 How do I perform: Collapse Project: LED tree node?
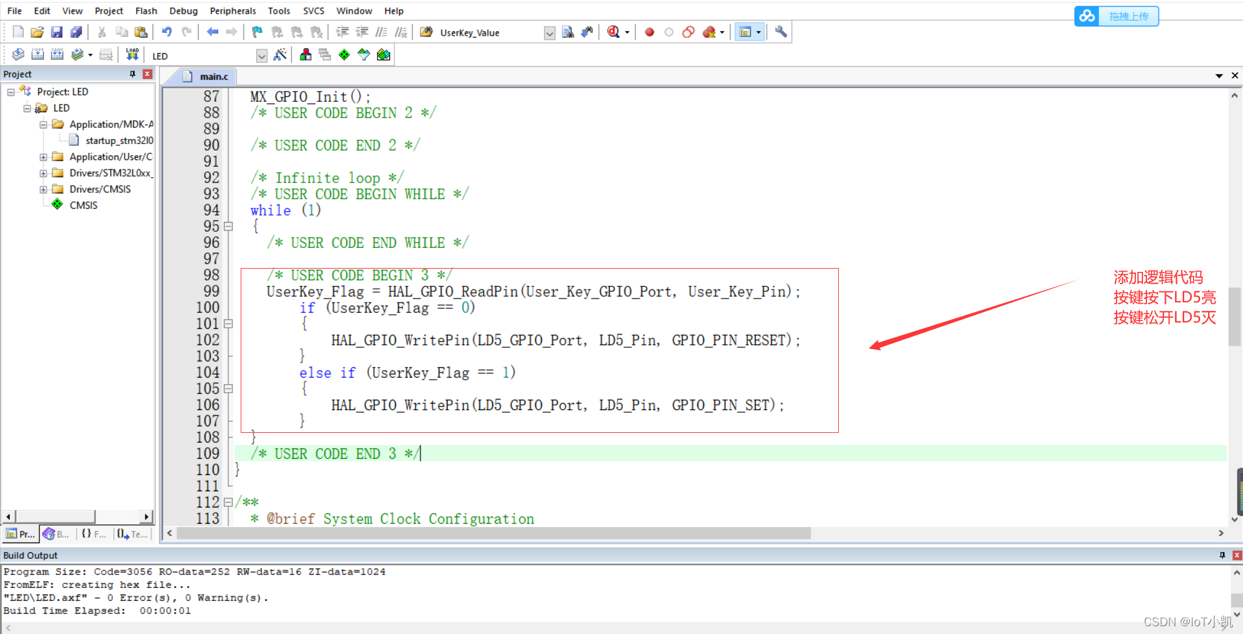(x=11, y=92)
